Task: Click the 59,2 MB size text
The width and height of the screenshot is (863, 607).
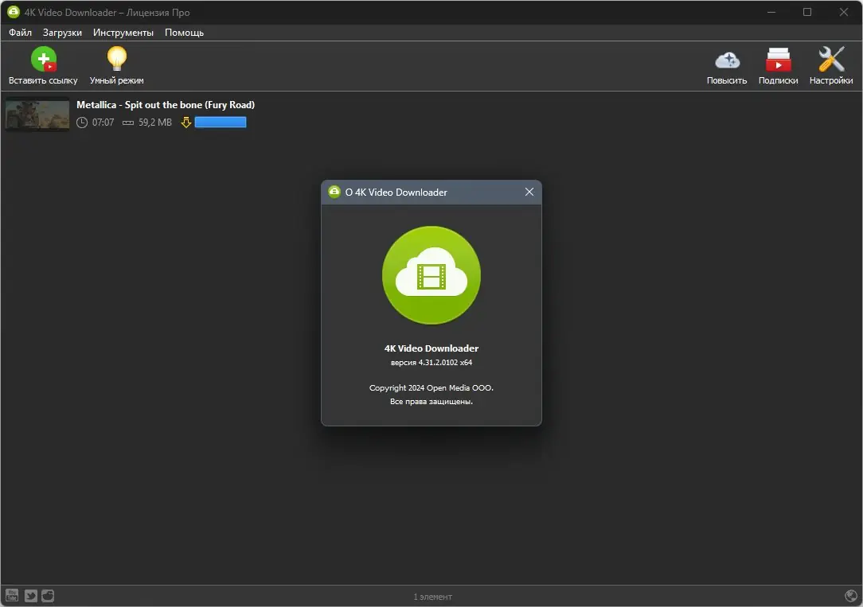Action: 155,122
